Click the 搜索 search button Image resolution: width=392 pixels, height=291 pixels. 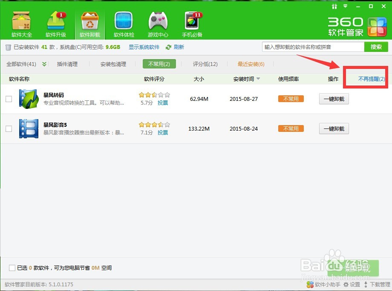click(x=376, y=47)
